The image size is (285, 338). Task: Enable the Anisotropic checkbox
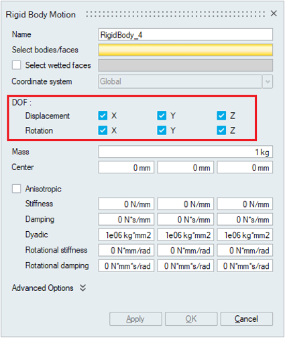pos(17,189)
